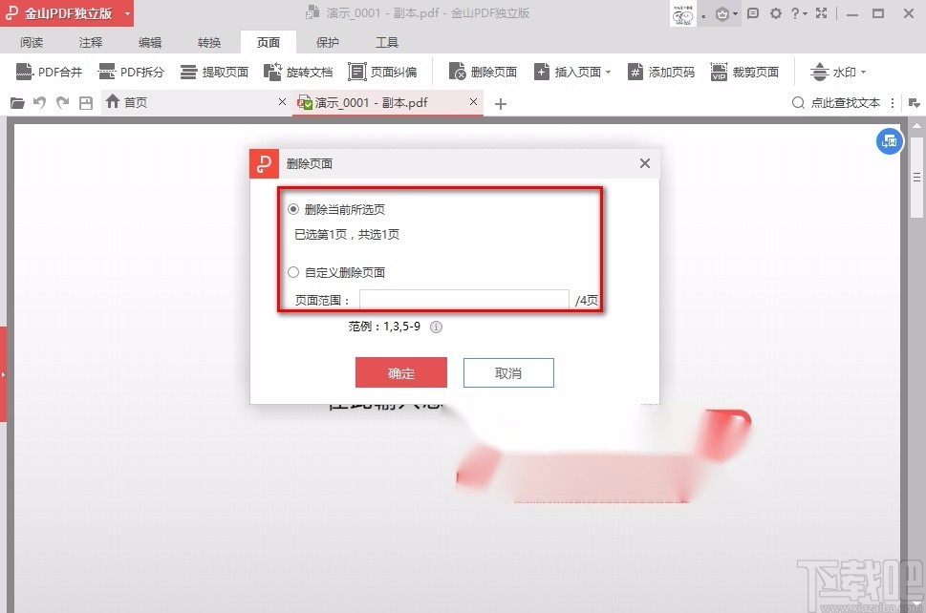The height and width of the screenshot is (613, 926).
Task: Click the 取消 cancel button
Action: coord(507,372)
